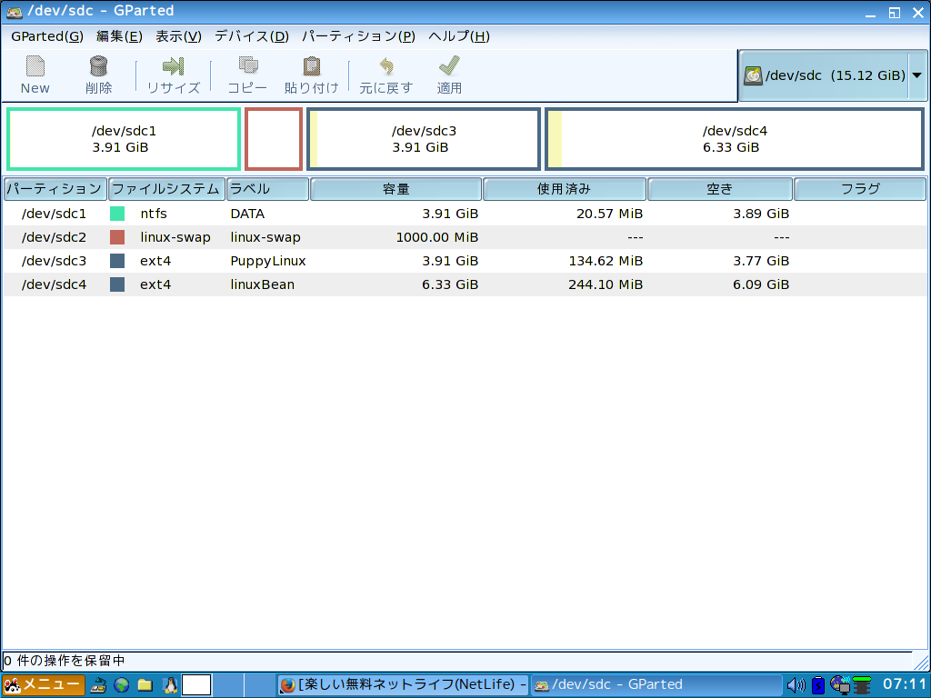The width and height of the screenshot is (931, 698).
Task: Click the folder icon in the taskbar
Action: pyautogui.click(x=145, y=685)
